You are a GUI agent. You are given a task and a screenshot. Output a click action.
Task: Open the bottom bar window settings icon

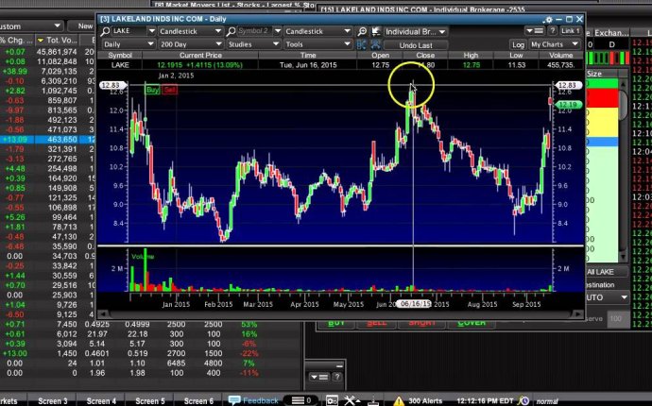point(332,400)
